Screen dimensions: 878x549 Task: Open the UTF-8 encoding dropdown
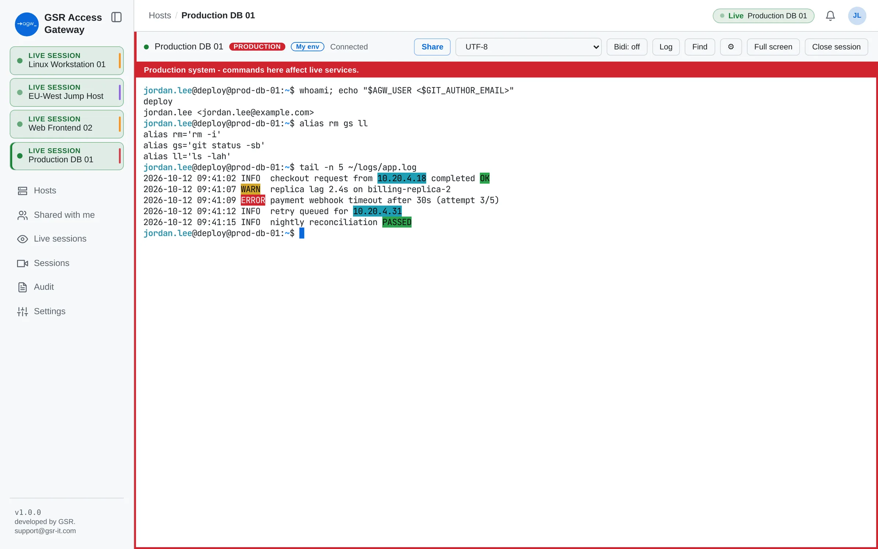pos(528,47)
